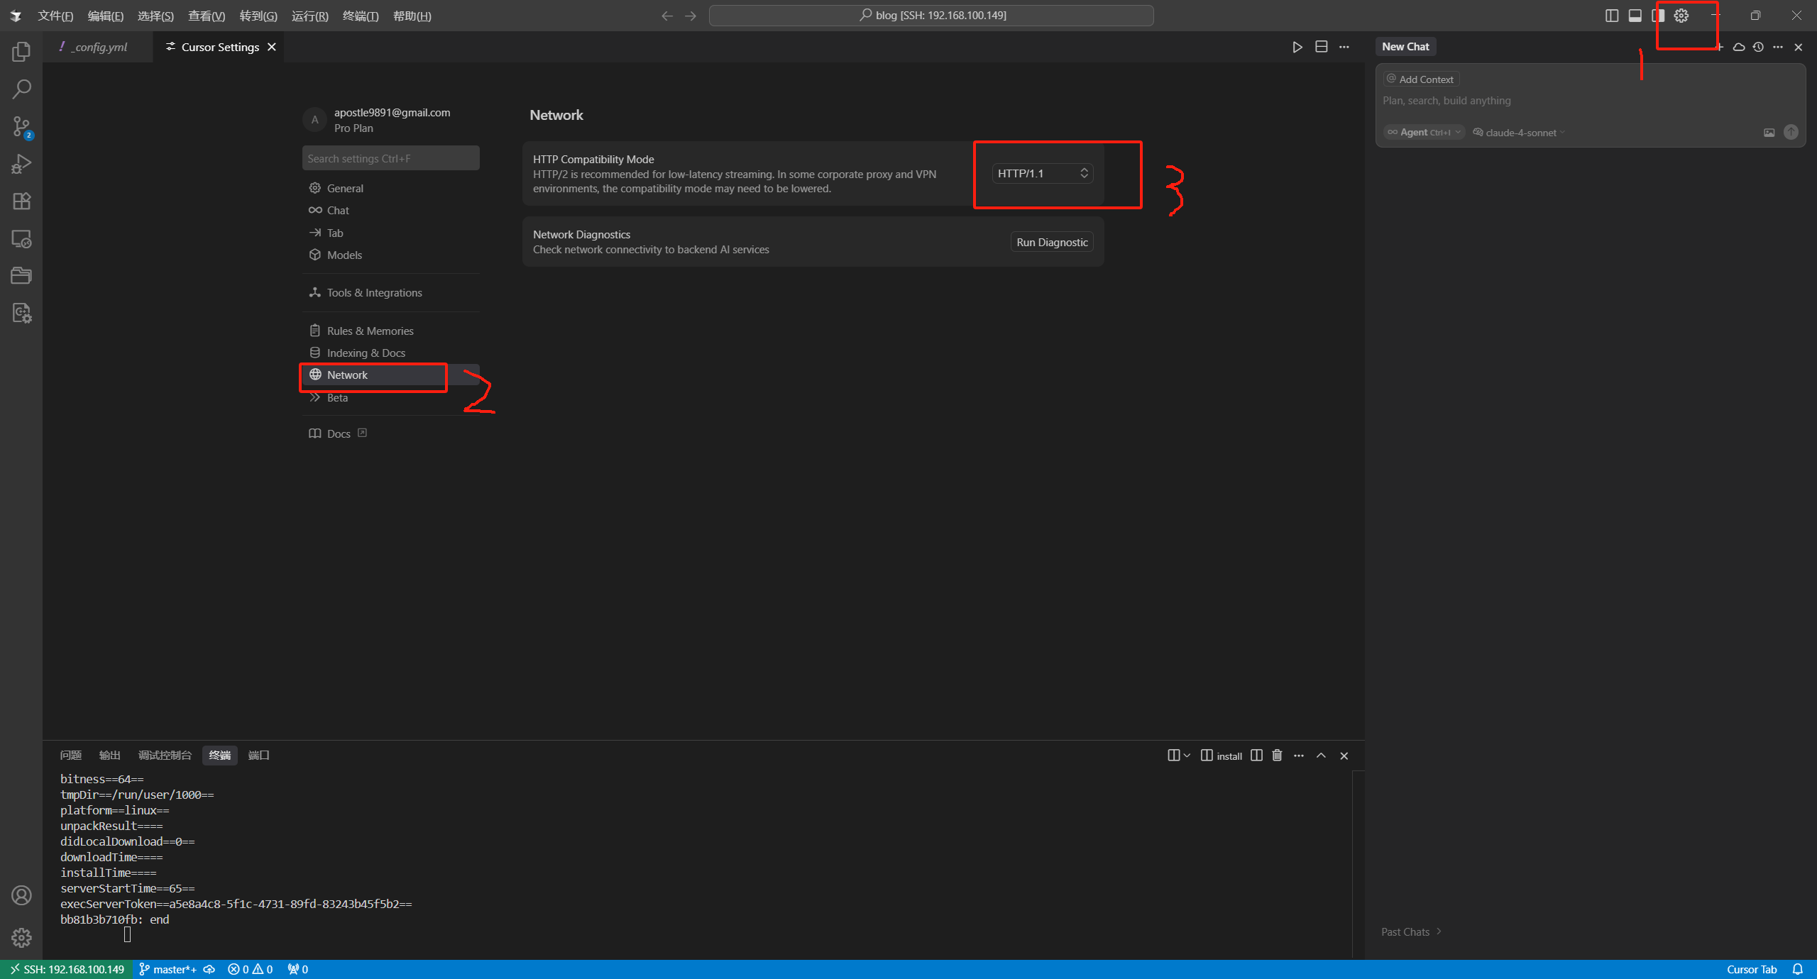Open HTTP Compatibility Mode dropdown
The image size is (1817, 979).
tap(1042, 174)
